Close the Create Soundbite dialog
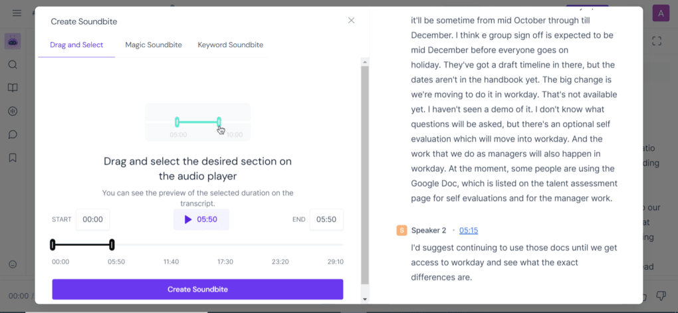678x313 pixels. [x=351, y=21]
